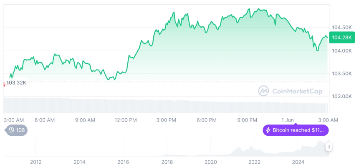The height and width of the screenshot is (167, 359).
Task: Click the green 104.28K current price label
Action: click(342, 38)
